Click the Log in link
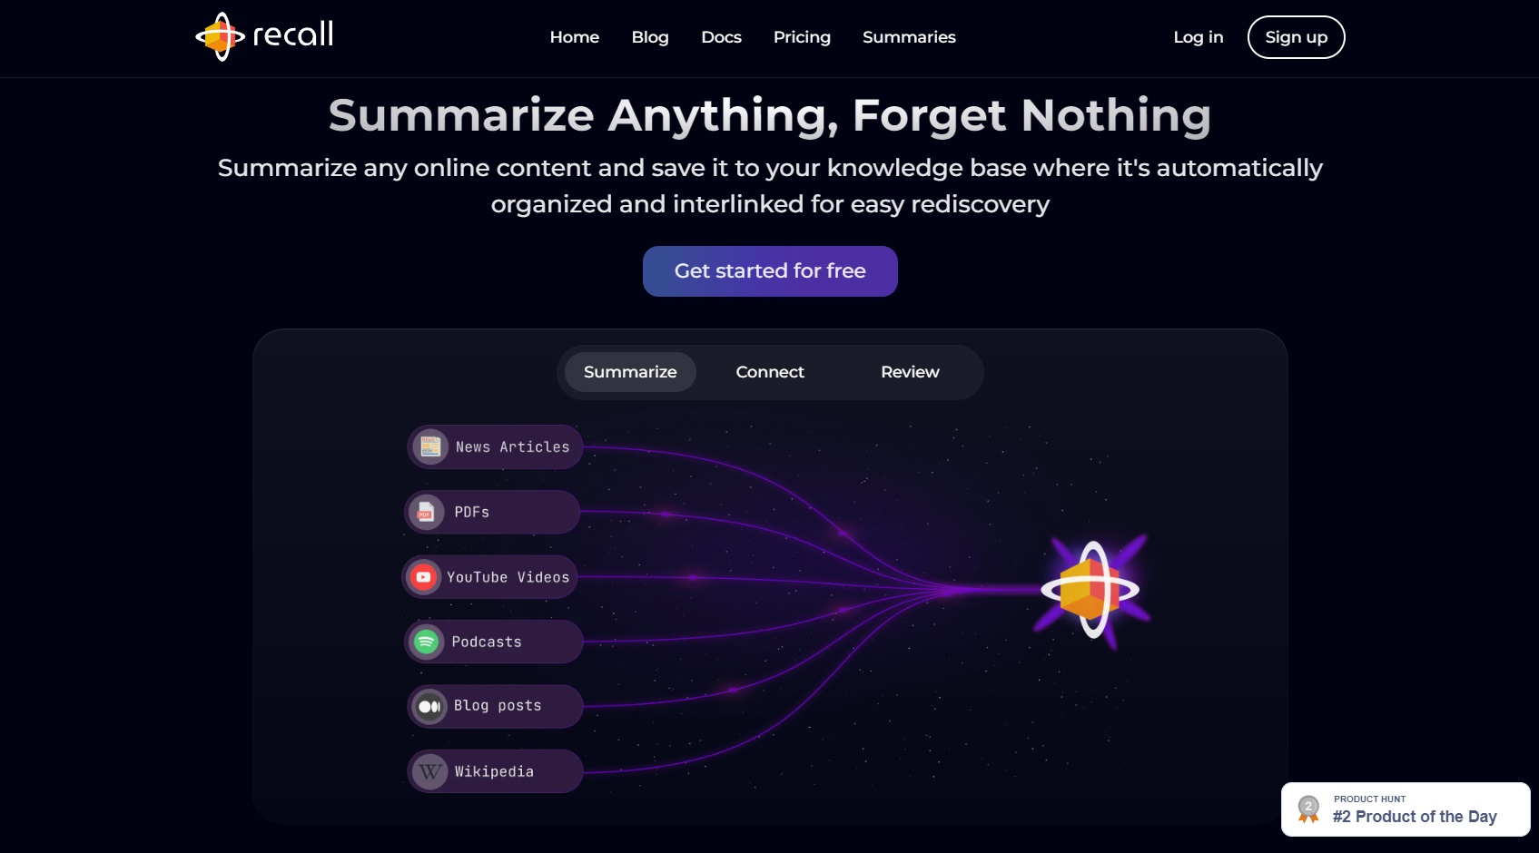Viewport: 1539px width, 853px height. pos(1199,37)
